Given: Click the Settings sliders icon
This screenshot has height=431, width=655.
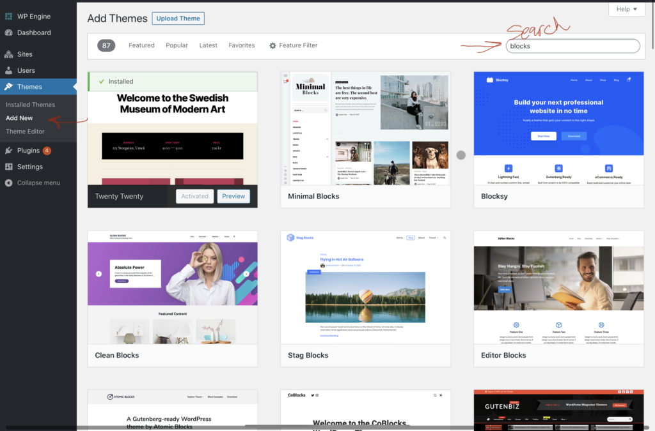Looking at the screenshot, I should click(x=8, y=167).
